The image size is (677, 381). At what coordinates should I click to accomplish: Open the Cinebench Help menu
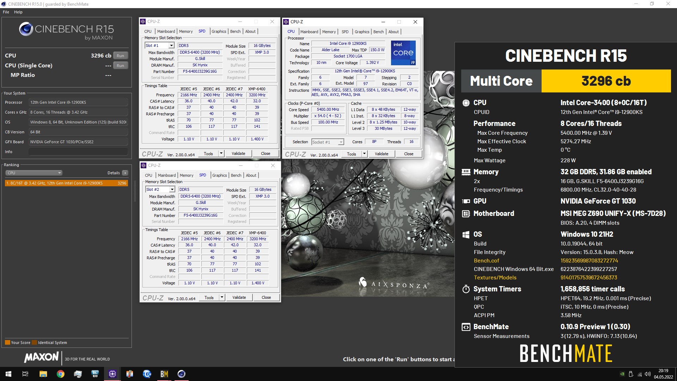pyautogui.click(x=18, y=12)
